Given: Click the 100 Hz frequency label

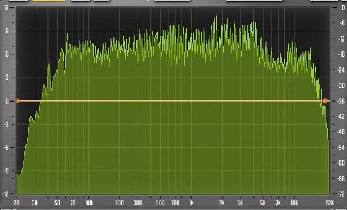Looking at the screenshot, I should pos(88,203).
